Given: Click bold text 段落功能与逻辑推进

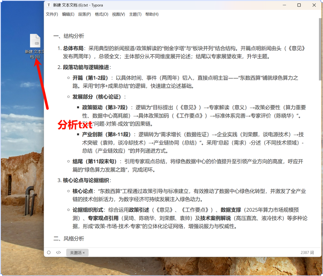Looking at the screenshot, I should point(86,67).
